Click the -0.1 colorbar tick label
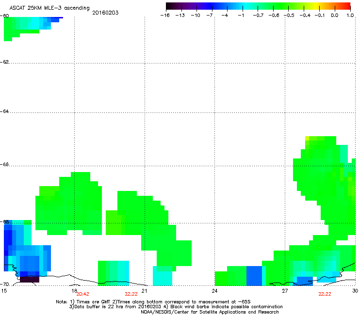The width and height of the screenshot is (359, 315). click(x=320, y=16)
